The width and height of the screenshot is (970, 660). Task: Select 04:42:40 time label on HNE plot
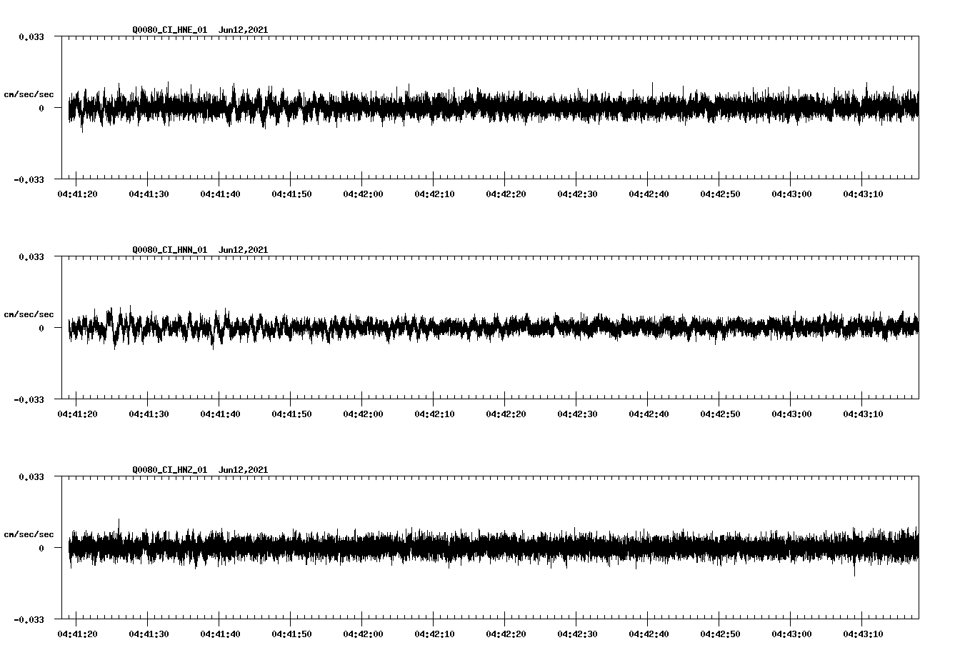point(649,194)
